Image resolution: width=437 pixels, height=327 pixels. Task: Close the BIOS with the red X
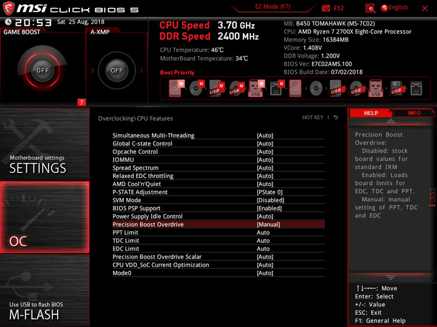(x=425, y=8)
